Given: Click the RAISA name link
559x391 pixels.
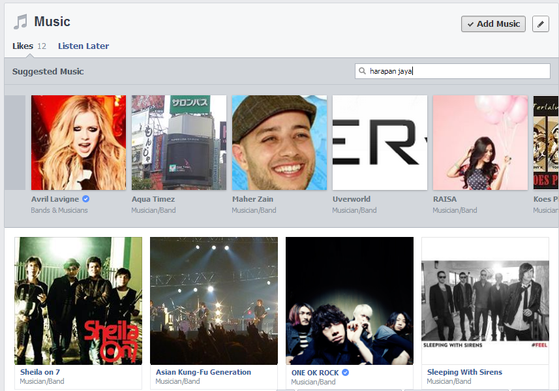Looking at the screenshot, I should (445, 199).
